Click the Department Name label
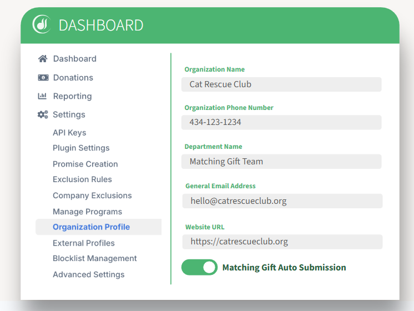The height and width of the screenshot is (311, 414). 213,147
